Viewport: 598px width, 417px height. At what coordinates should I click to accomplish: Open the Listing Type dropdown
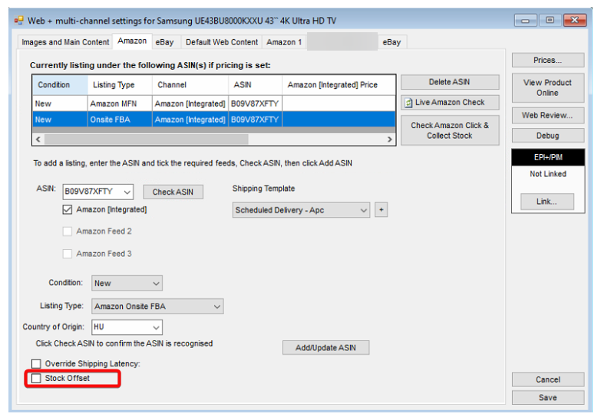(216, 307)
